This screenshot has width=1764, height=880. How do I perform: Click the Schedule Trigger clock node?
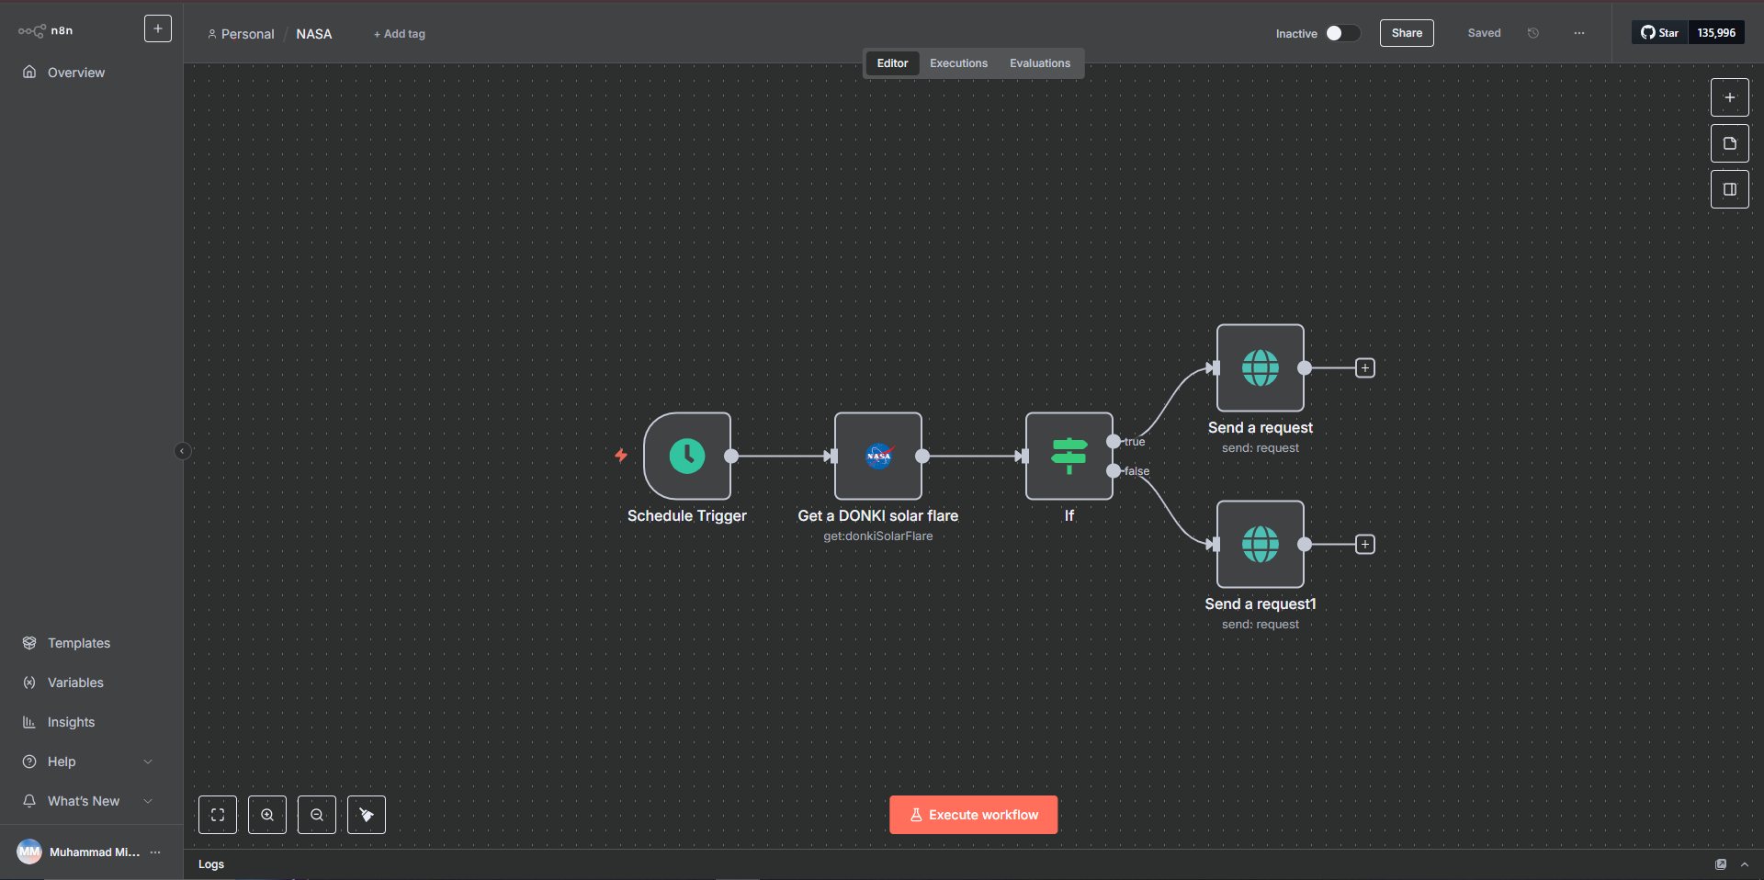tap(686, 456)
